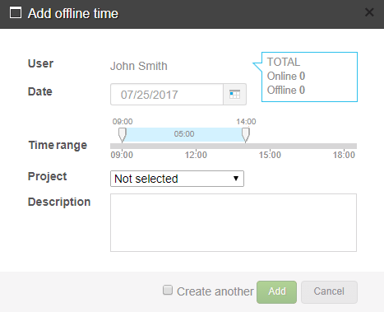Click the Description label
The image size is (384, 312).
tap(59, 202)
